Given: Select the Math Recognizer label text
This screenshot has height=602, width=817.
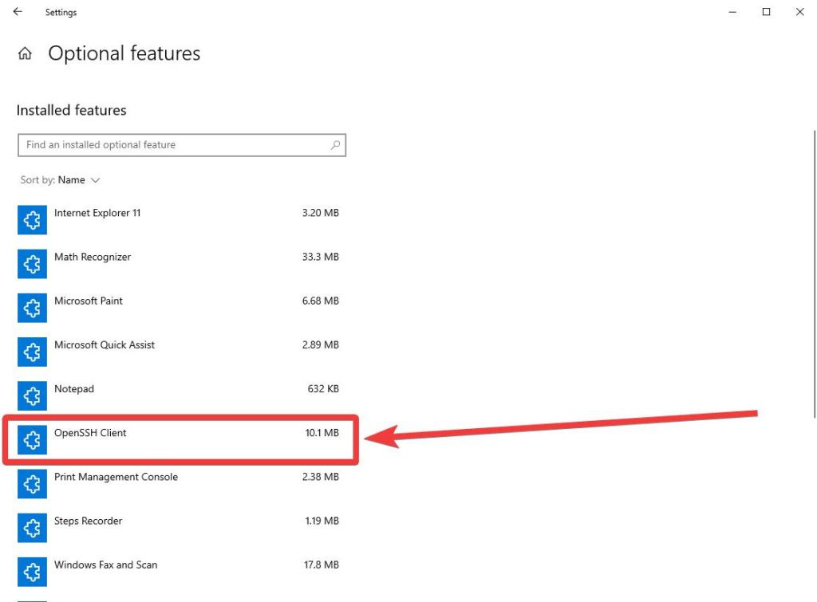Looking at the screenshot, I should pyautogui.click(x=93, y=258).
